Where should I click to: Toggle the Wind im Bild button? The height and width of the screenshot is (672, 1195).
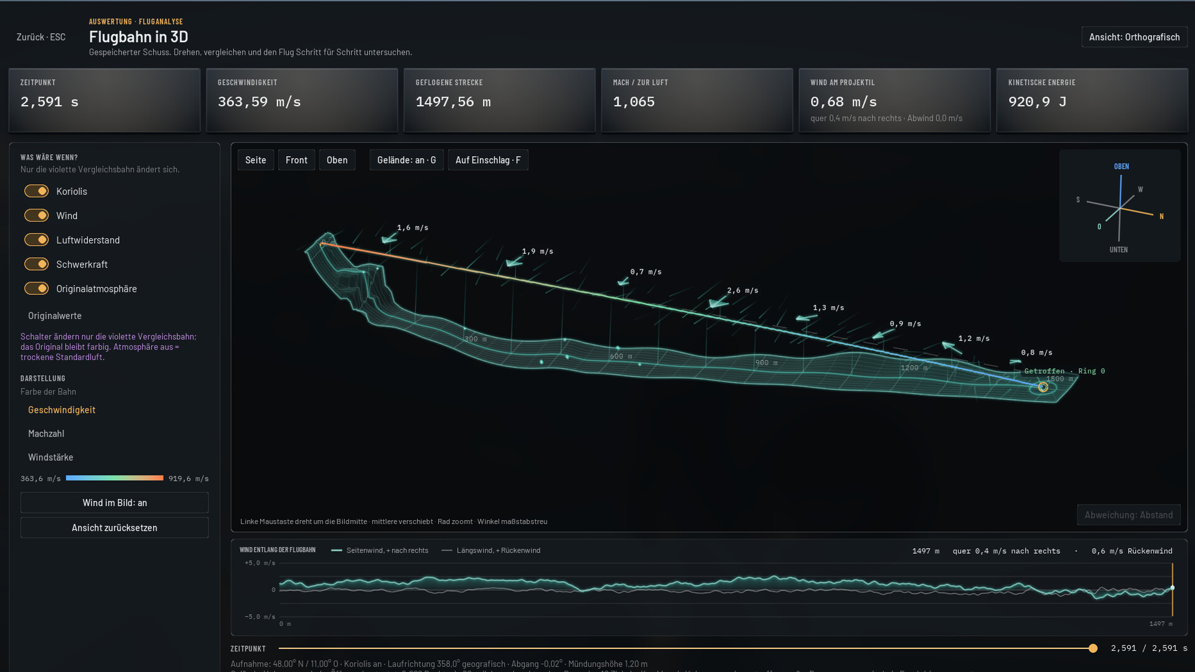tap(115, 503)
